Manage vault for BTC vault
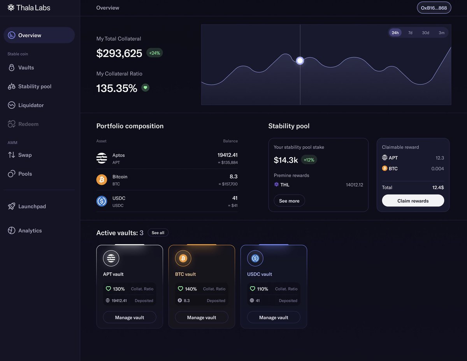The image size is (467, 361). click(202, 317)
